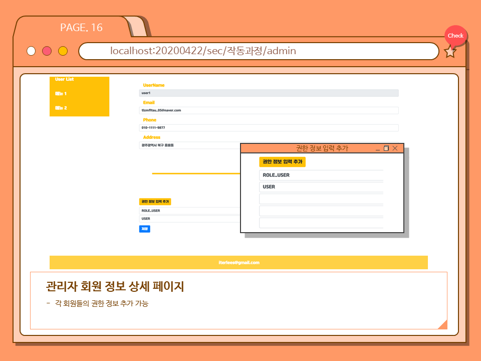Maximize the 권한 정보 입력 추가 popup
Image resolution: width=481 pixels, height=361 pixels.
click(x=386, y=148)
